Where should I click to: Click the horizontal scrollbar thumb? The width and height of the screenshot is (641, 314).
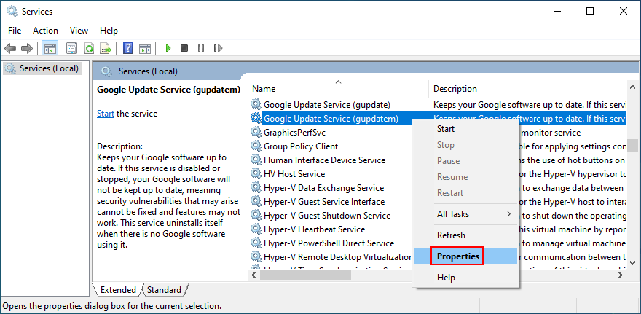click(305, 275)
